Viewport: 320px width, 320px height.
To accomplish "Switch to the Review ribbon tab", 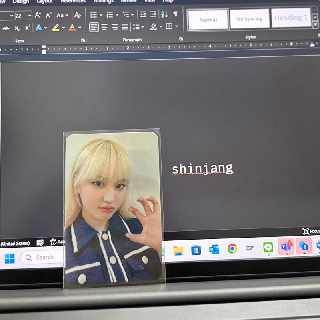I will coord(129,2).
